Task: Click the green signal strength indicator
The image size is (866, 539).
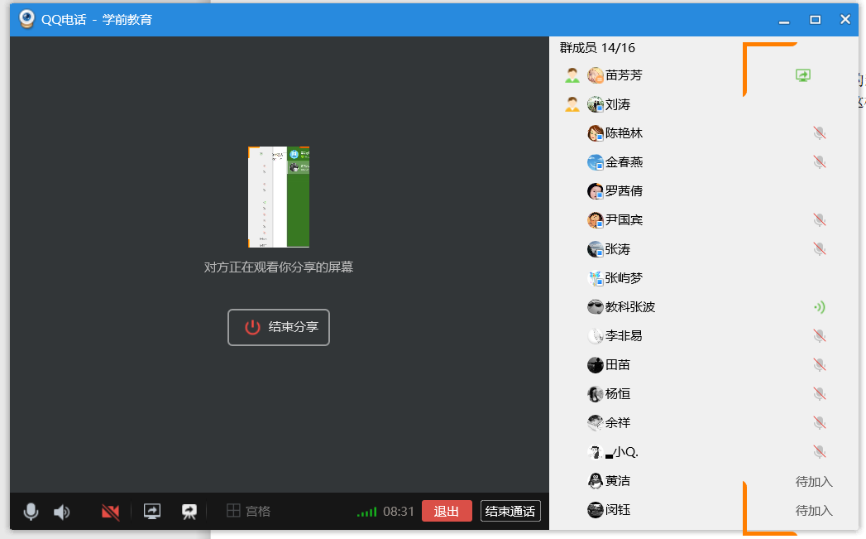Action: [x=366, y=513]
